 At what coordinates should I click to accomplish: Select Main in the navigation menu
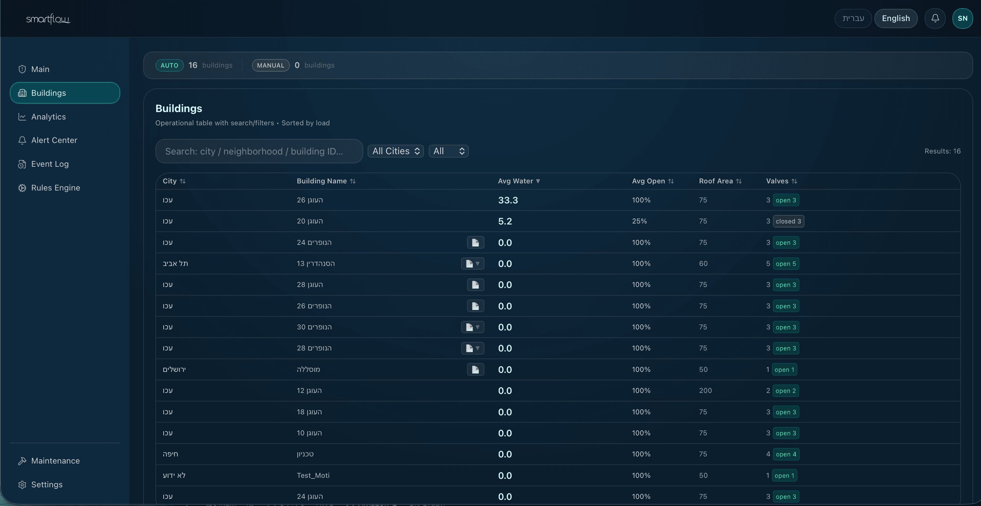[x=40, y=69]
